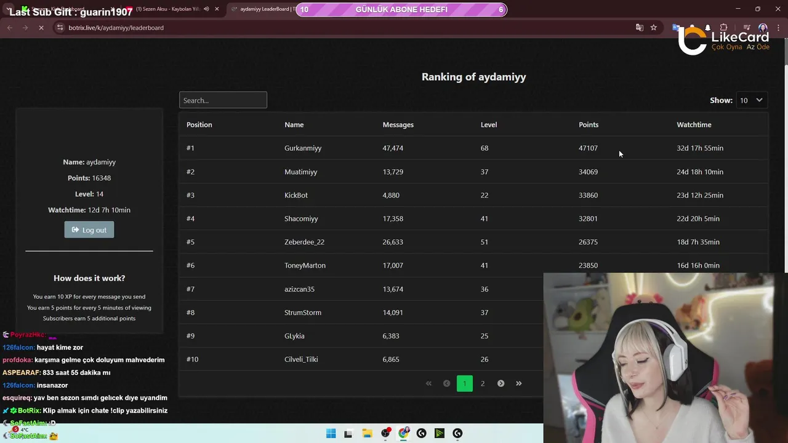Click previous page arrow in pagination
788x443 pixels.
click(447, 383)
